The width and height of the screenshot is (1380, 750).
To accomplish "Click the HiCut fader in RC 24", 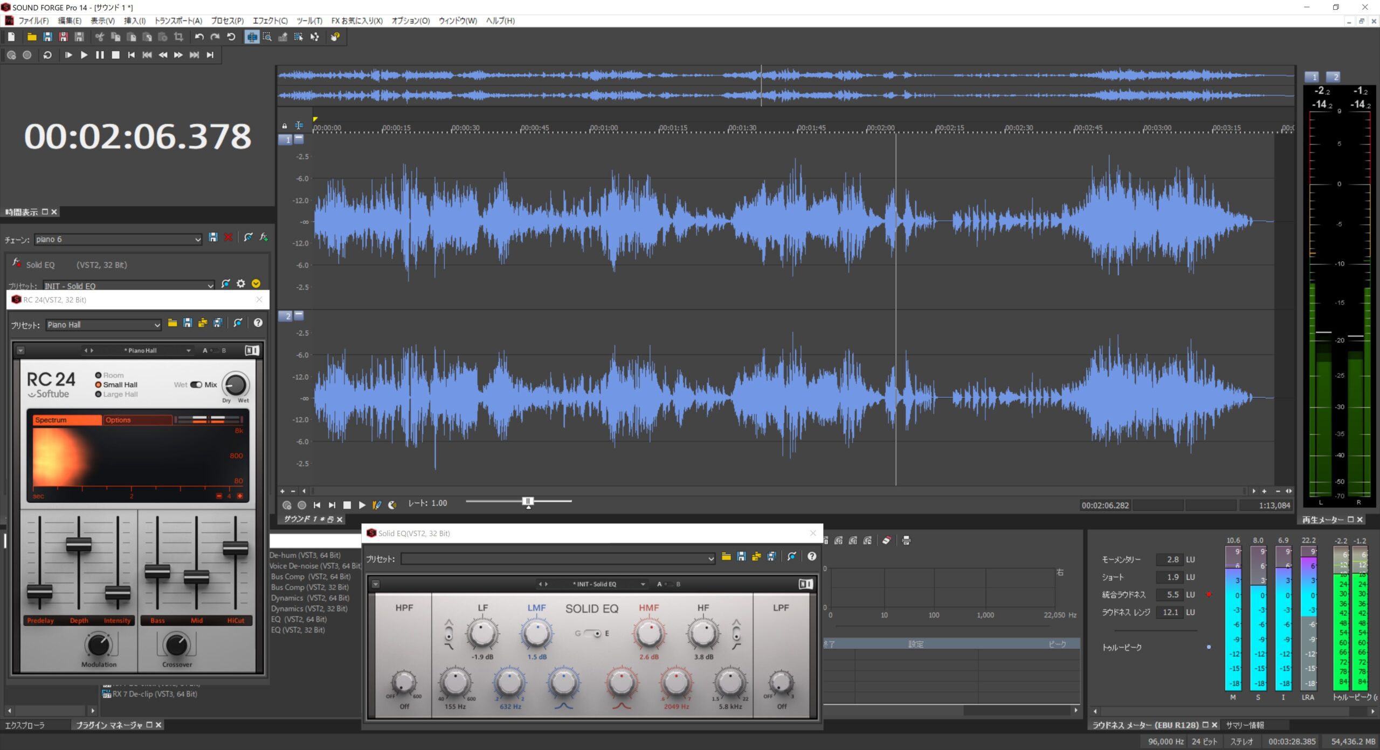I will [236, 549].
